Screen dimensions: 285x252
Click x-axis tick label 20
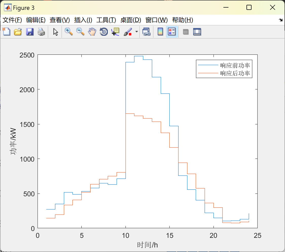[x=213, y=236]
